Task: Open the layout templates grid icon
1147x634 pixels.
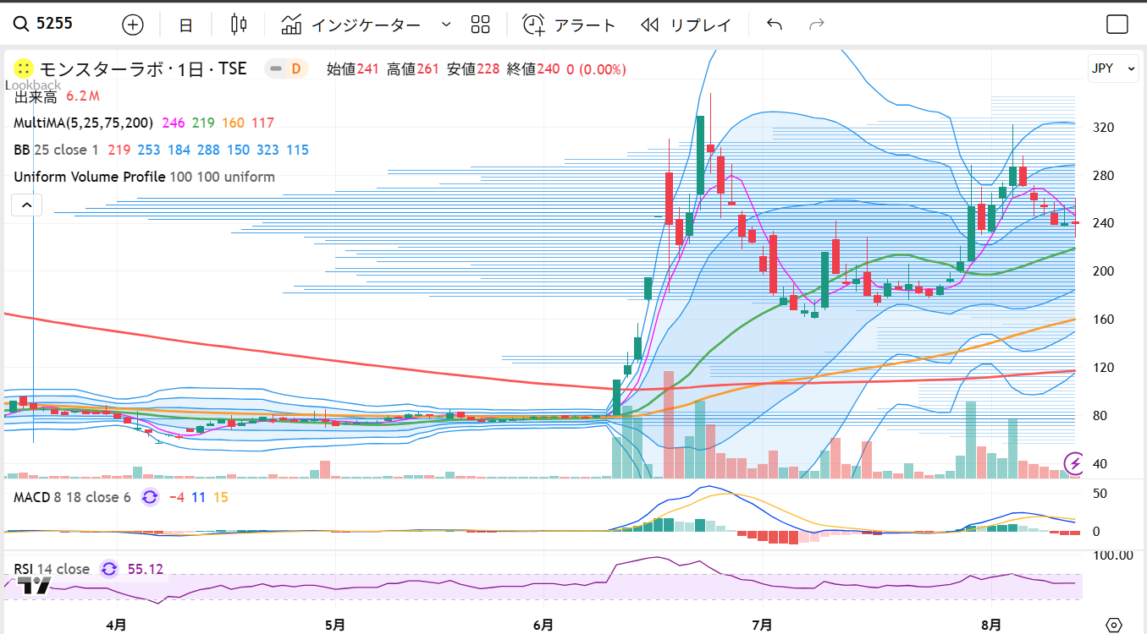Action: [481, 25]
